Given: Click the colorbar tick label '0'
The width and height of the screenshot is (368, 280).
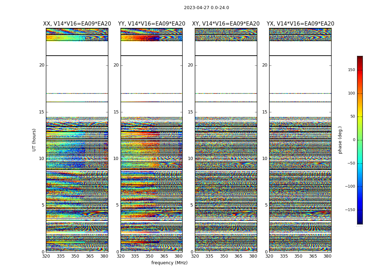Looking at the screenshot, I should (354, 140).
